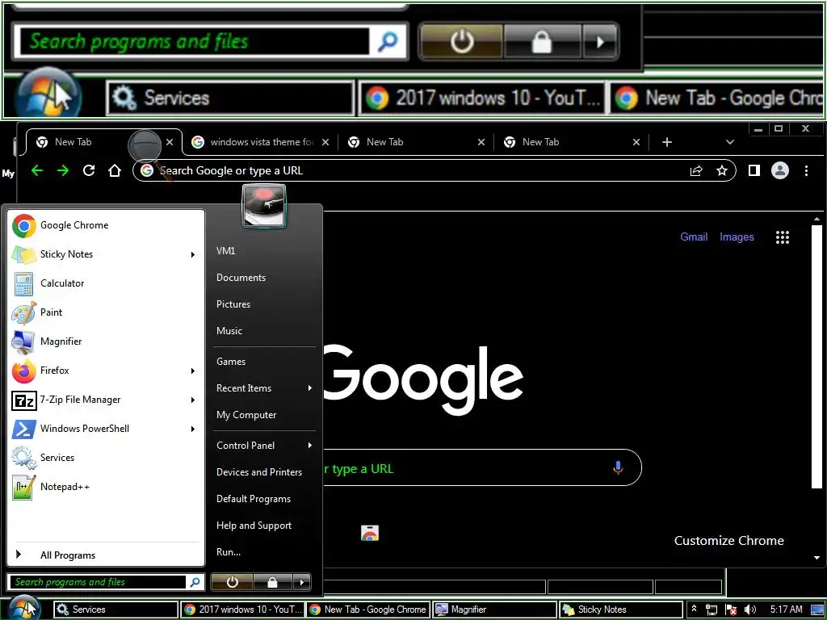The image size is (827, 620).
Task: Click the user account picture in Start menu
Action: (x=264, y=206)
